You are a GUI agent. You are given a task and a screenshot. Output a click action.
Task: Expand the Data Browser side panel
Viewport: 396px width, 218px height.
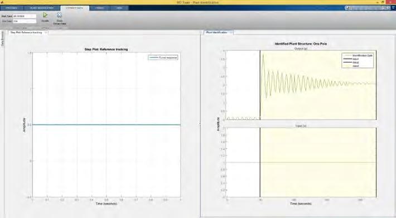click(x=2, y=39)
